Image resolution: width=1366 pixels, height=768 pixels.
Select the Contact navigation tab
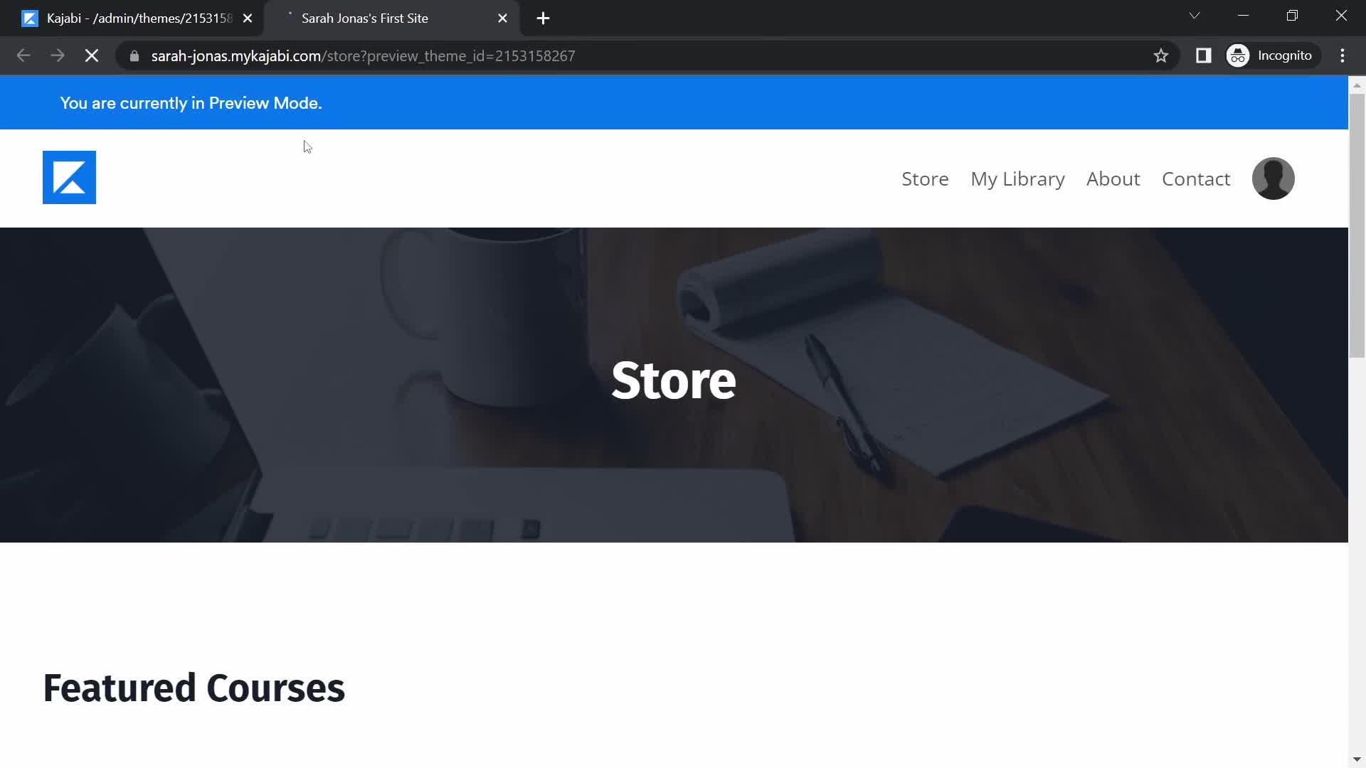pyautogui.click(x=1196, y=178)
